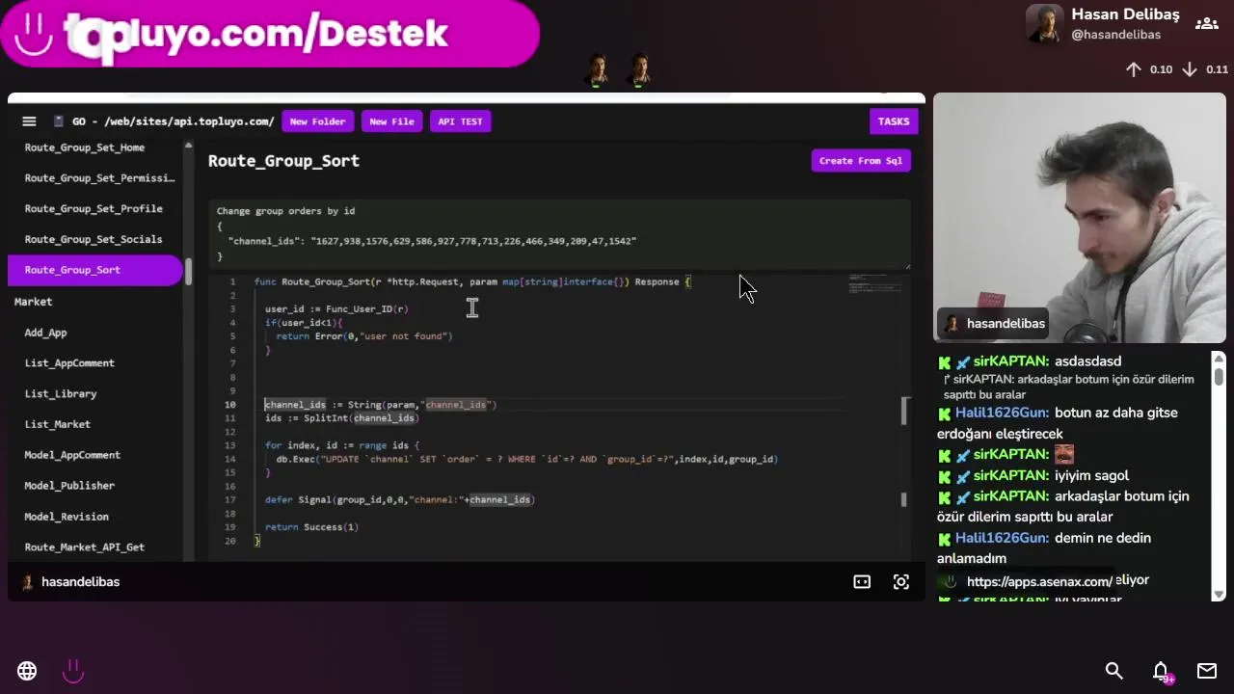Select Model_Publisher in the sidebar
1234x694 pixels.
[69, 486]
